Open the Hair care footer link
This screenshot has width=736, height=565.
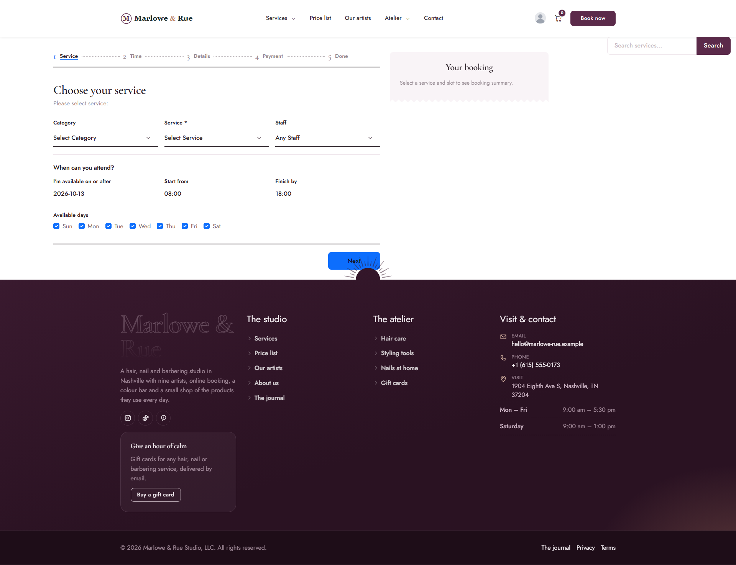click(393, 338)
